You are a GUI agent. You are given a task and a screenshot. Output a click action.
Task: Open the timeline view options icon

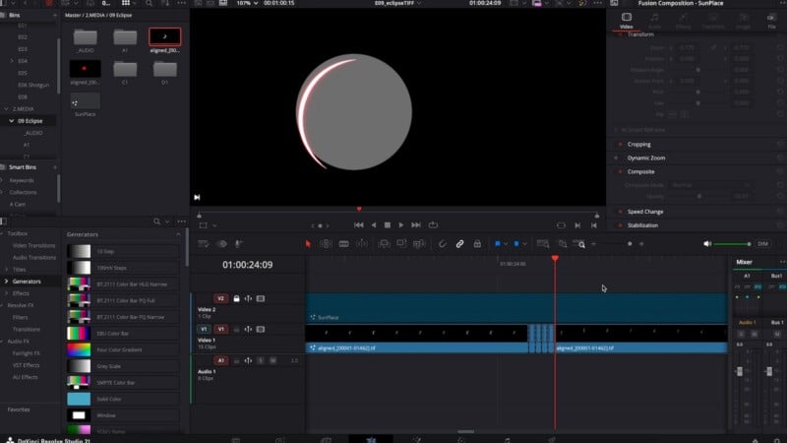(x=204, y=244)
